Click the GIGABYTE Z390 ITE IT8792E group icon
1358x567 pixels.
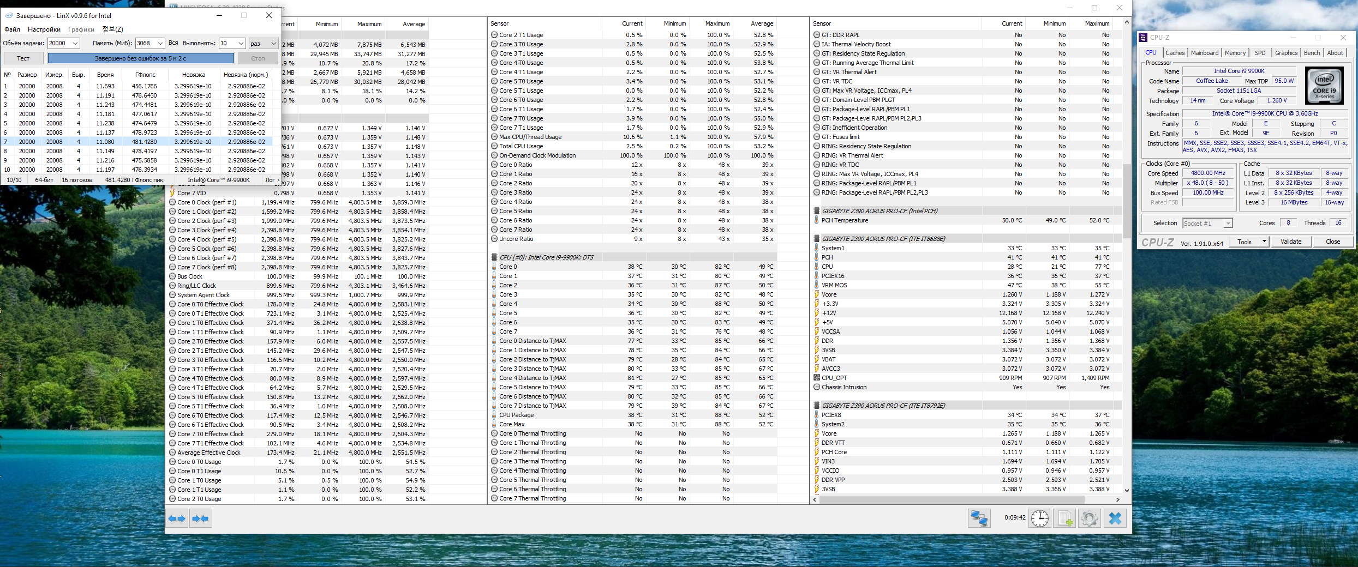(817, 406)
